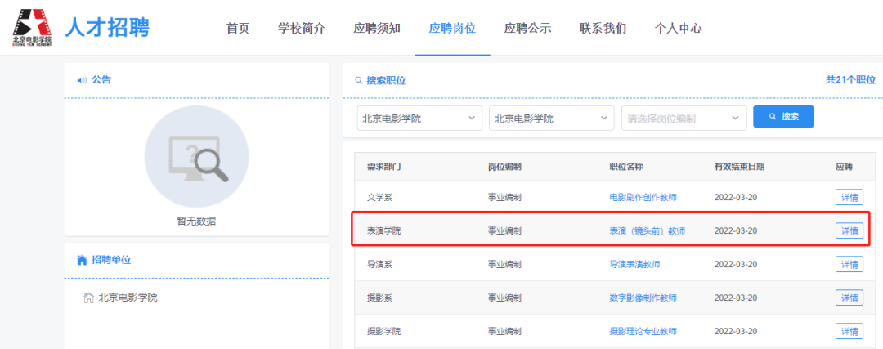
Task: Click the building icon beside 北京电影学院
Action: pyautogui.click(x=88, y=298)
